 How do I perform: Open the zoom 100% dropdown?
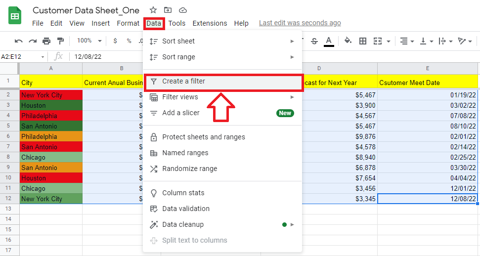pos(89,41)
